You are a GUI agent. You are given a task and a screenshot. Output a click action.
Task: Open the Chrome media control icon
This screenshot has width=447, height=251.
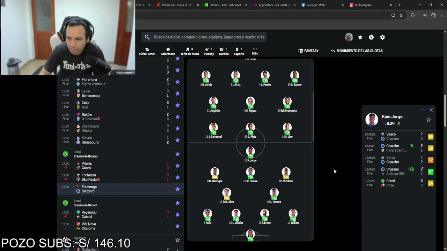coord(425,15)
